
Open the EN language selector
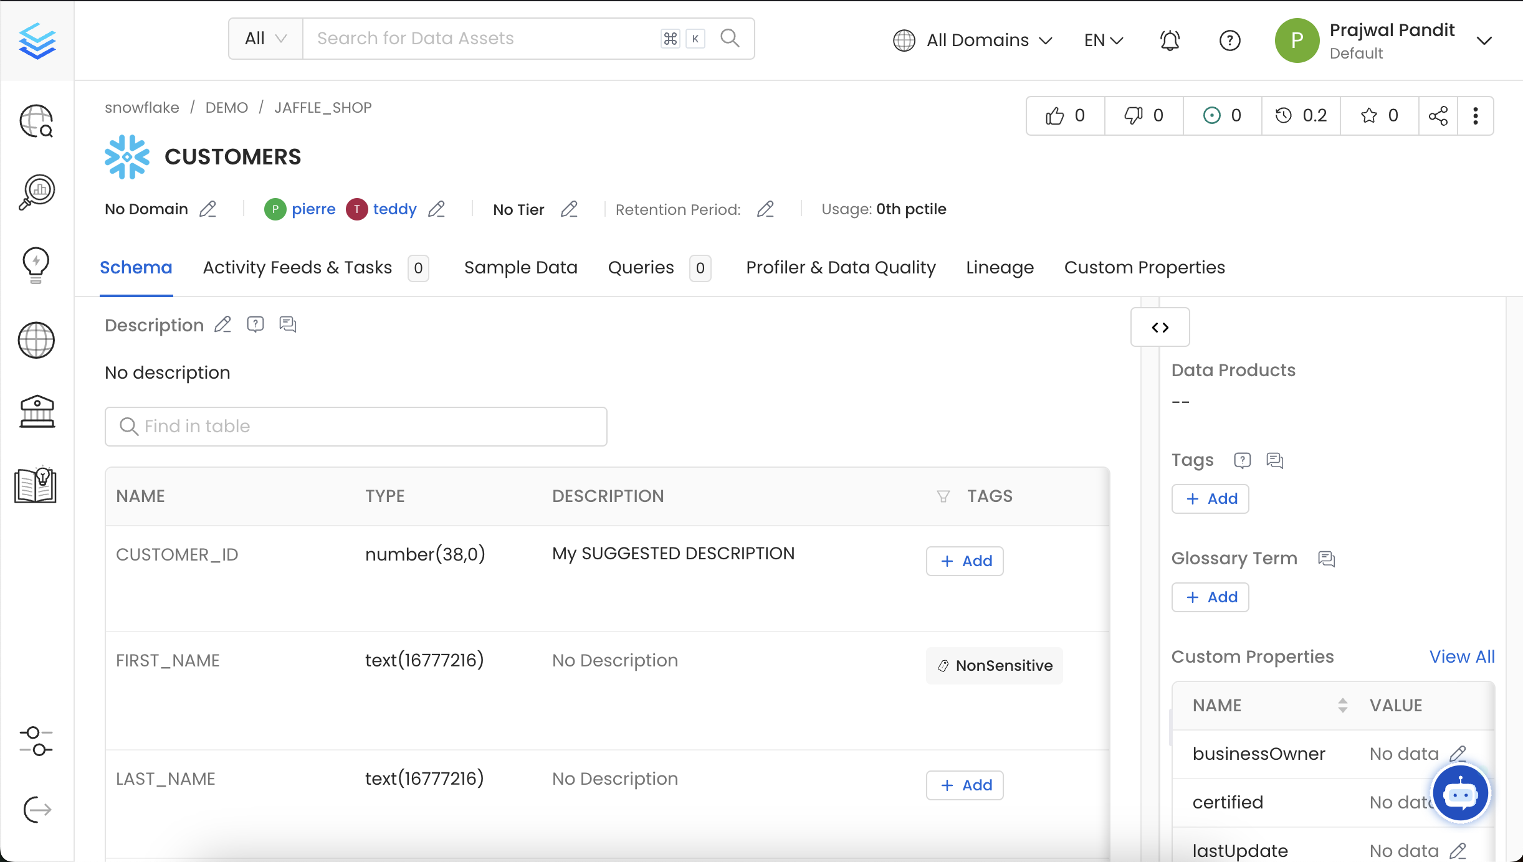tap(1104, 40)
